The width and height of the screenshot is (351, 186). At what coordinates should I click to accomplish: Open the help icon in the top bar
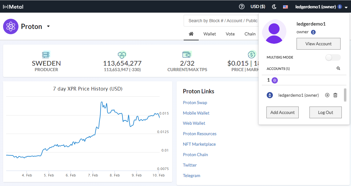(242, 6)
